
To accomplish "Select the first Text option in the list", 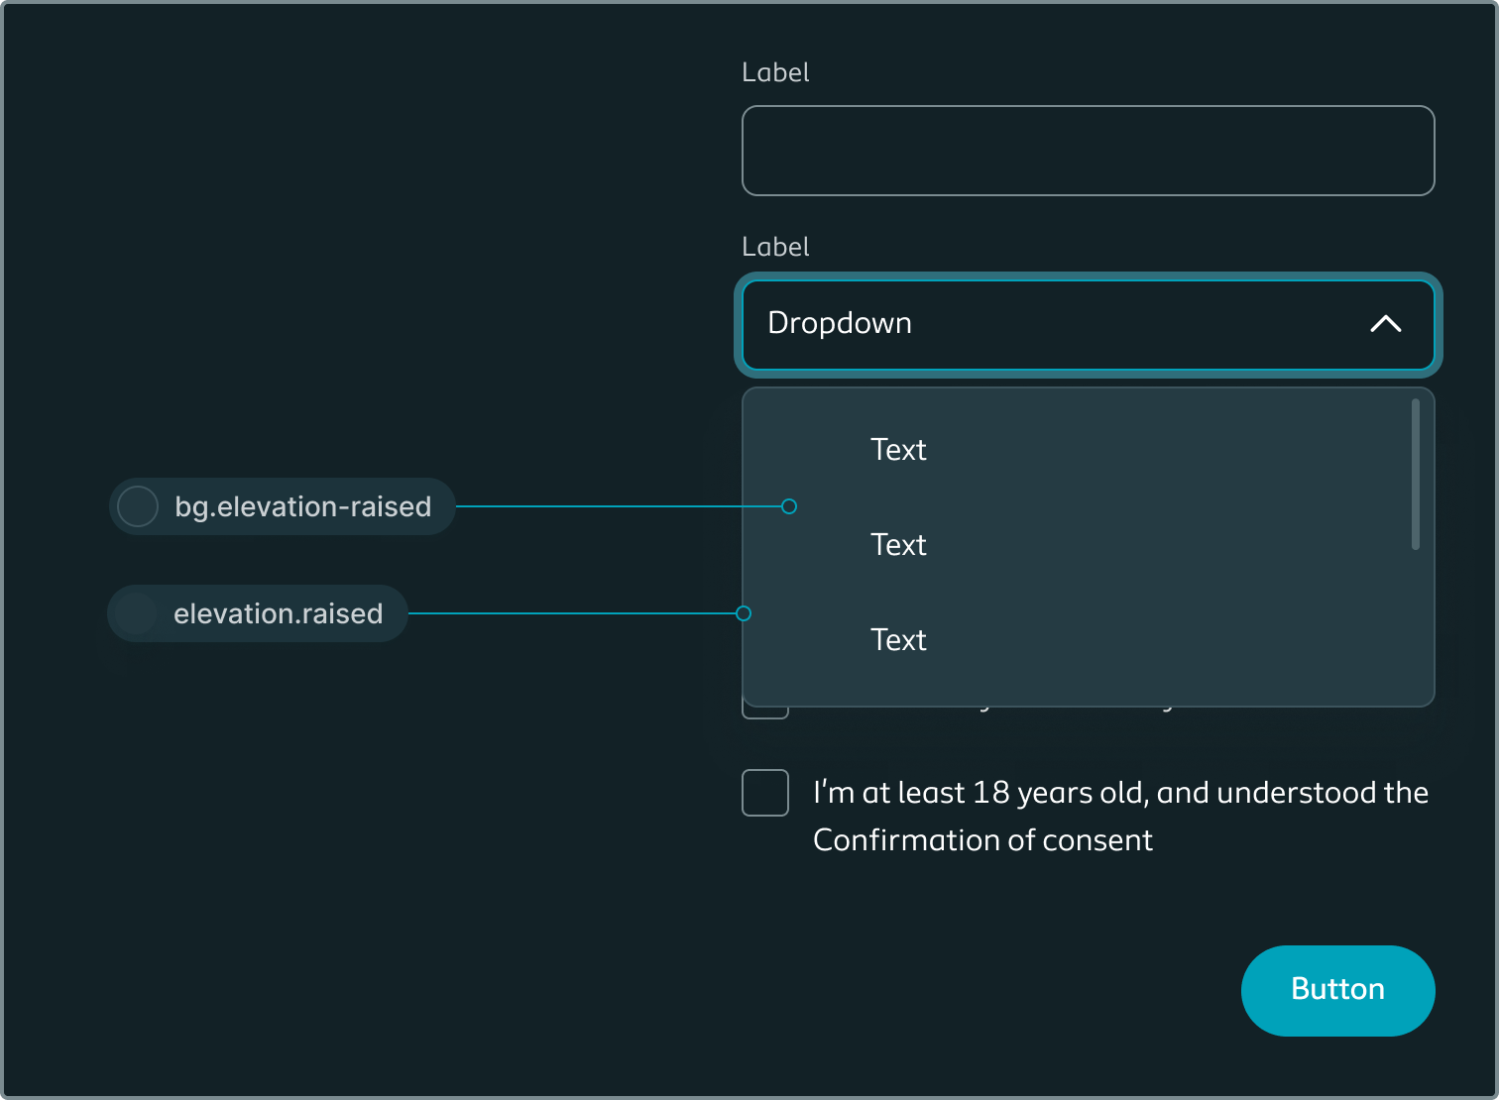I will click(898, 450).
